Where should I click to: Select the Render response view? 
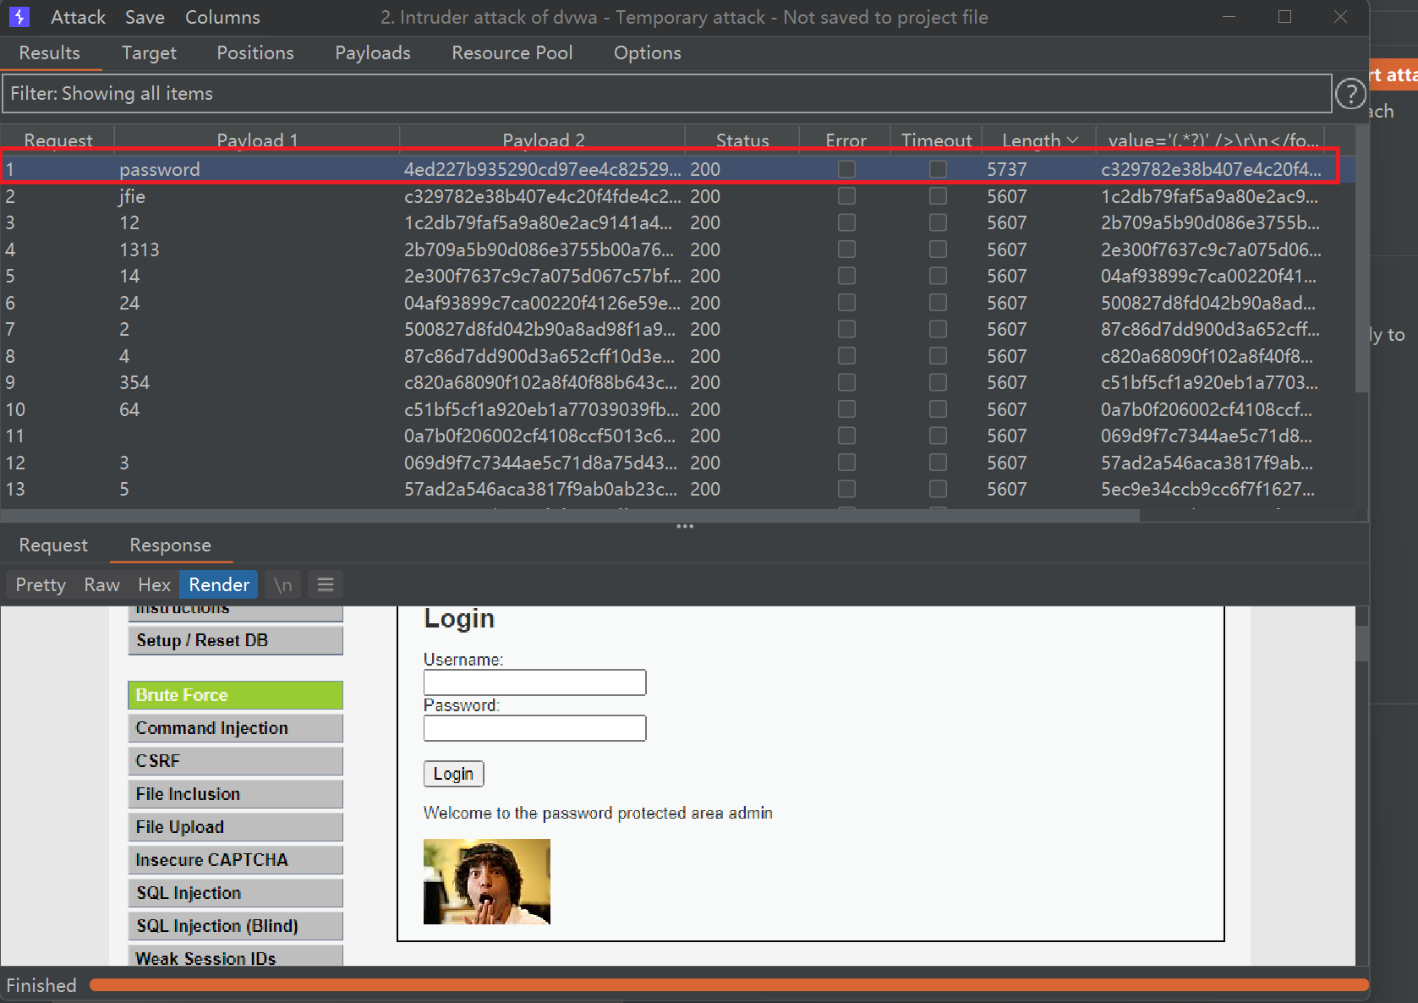[x=219, y=584]
